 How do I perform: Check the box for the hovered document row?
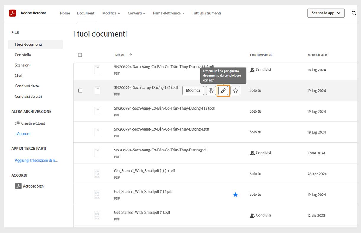pyautogui.click(x=80, y=91)
